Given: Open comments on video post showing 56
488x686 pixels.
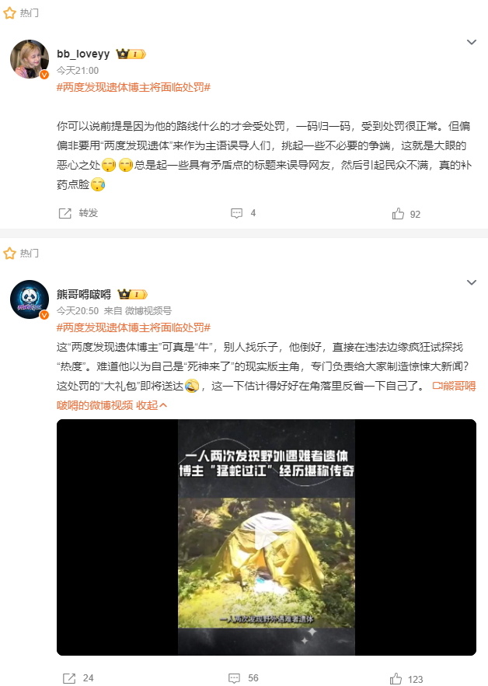Looking at the screenshot, I should 243,678.
